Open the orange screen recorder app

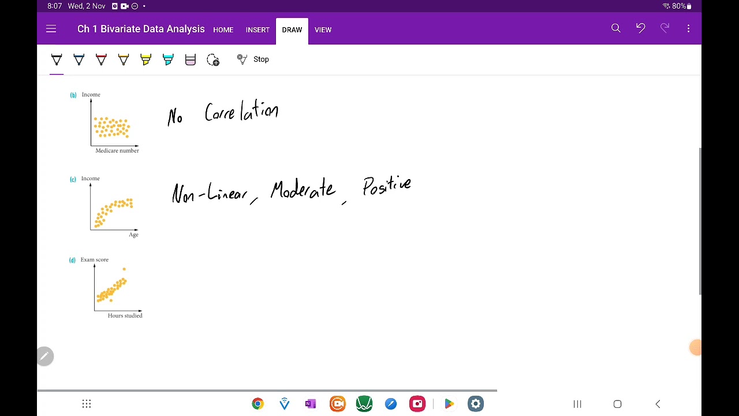click(338, 404)
